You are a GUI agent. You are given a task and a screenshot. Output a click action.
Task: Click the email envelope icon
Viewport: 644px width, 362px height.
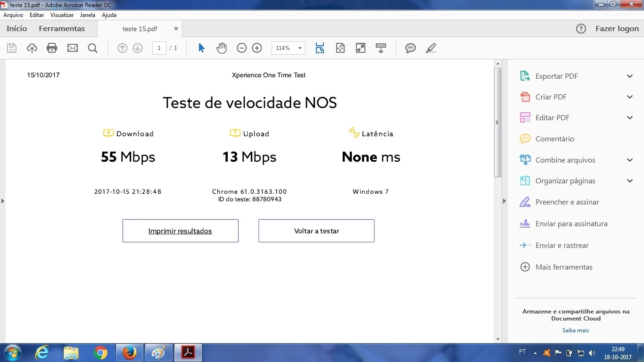[73, 48]
